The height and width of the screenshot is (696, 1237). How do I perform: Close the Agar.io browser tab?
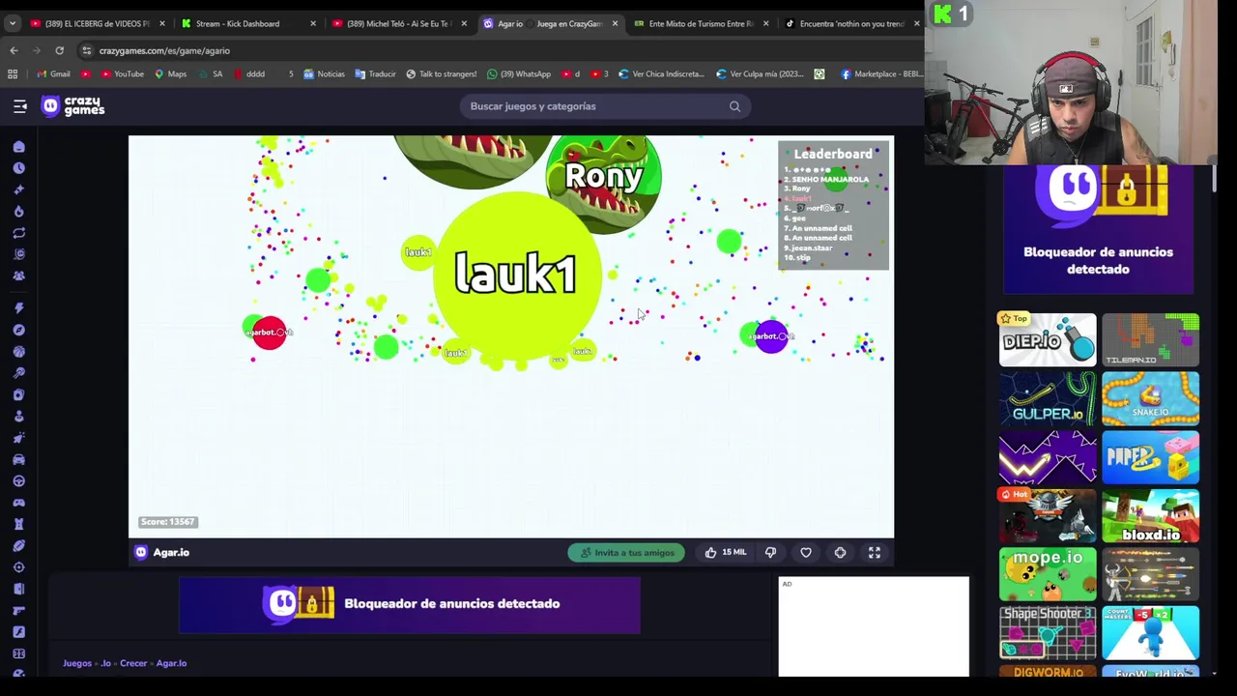(x=615, y=23)
